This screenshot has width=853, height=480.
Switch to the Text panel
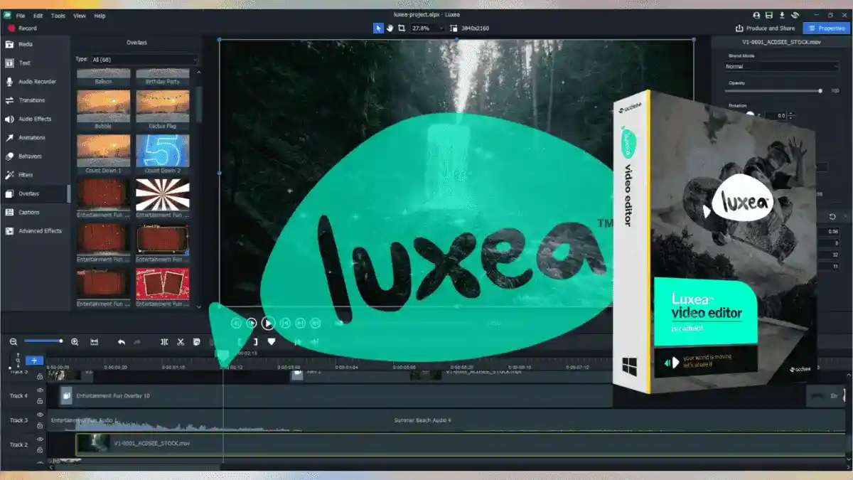(x=35, y=63)
